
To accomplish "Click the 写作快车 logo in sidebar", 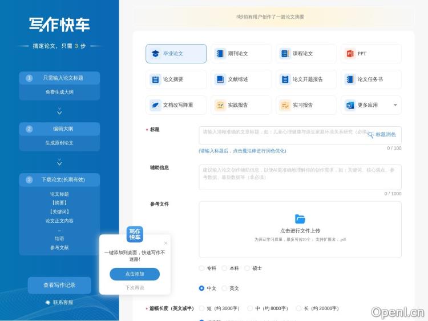I will (x=59, y=25).
